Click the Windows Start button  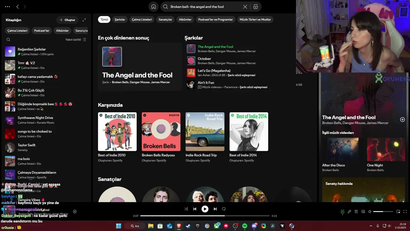(x=119, y=226)
